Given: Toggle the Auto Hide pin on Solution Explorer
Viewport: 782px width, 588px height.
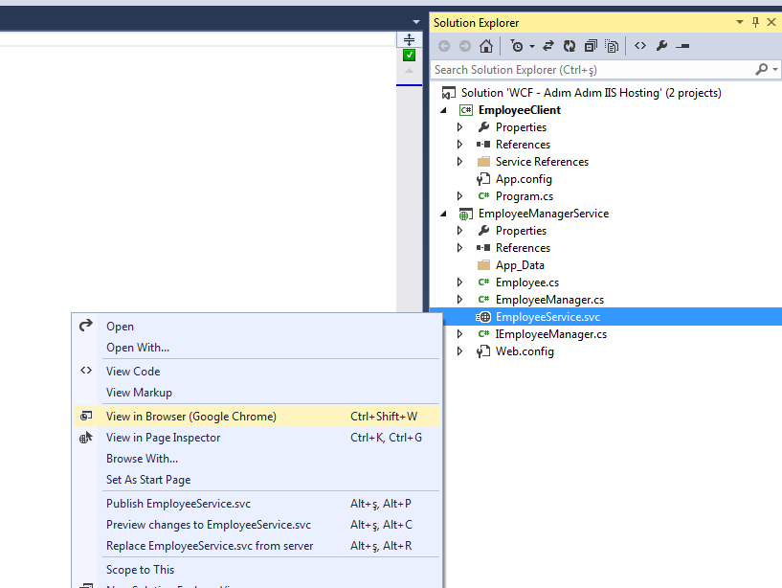Looking at the screenshot, I should pyautogui.click(x=755, y=22).
